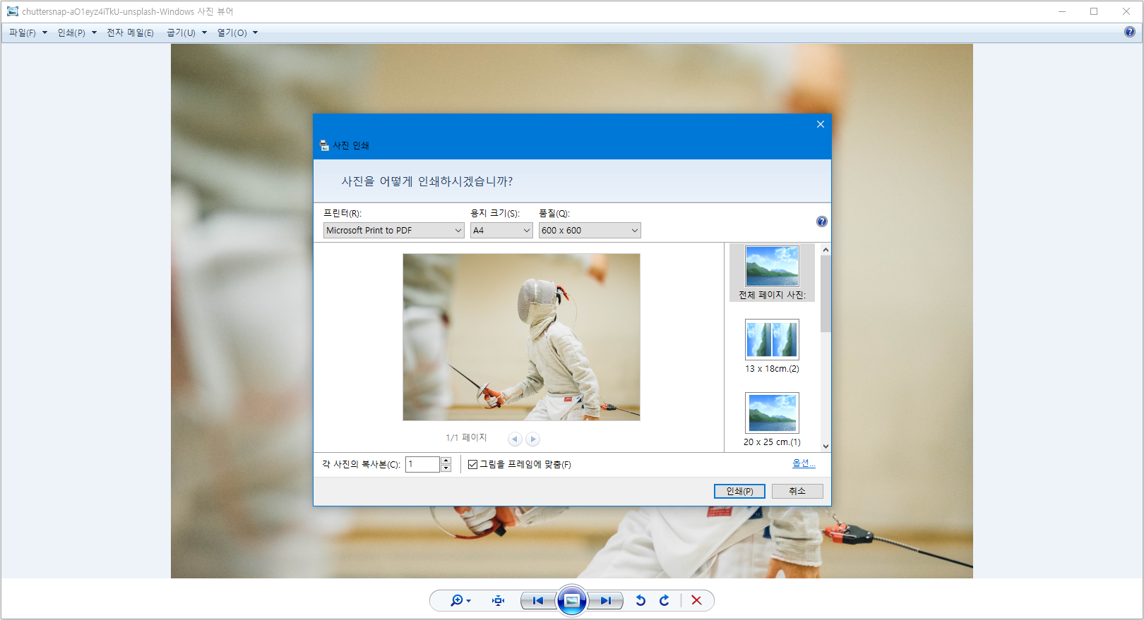1144x620 pixels.
Task: Open the 열기(O) menu
Action: coord(237,32)
